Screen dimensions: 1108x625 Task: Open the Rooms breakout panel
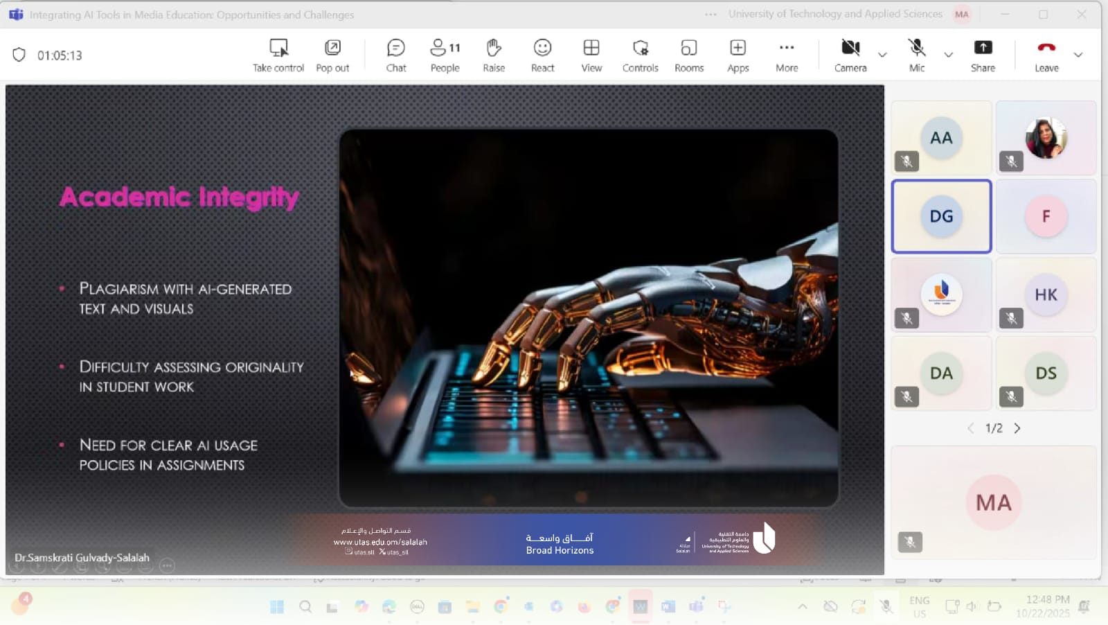[x=688, y=55]
